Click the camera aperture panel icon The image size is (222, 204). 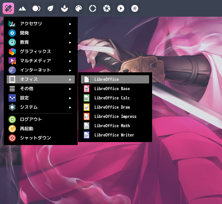[x=107, y=9]
